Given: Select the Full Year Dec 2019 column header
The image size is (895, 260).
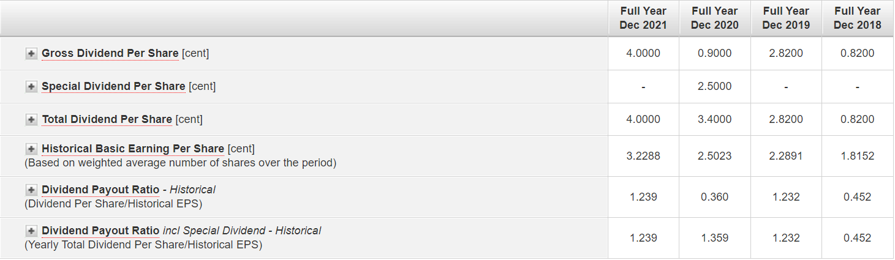Looking at the screenshot, I should [x=786, y=18].
